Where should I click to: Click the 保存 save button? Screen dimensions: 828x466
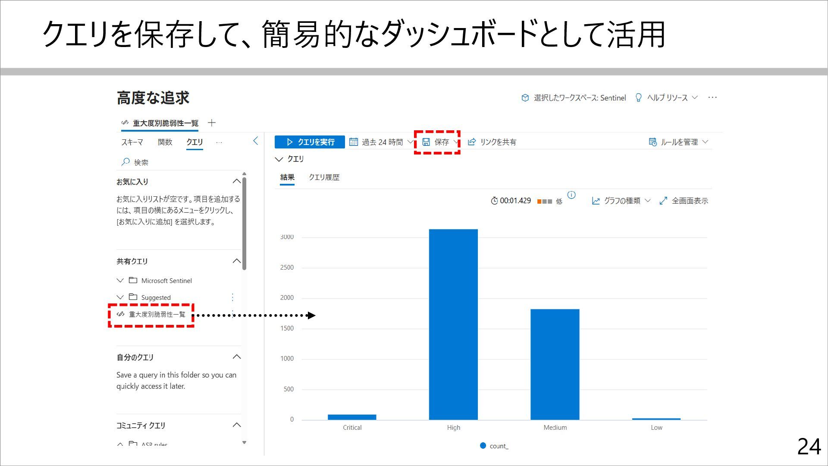click(440, 142)
